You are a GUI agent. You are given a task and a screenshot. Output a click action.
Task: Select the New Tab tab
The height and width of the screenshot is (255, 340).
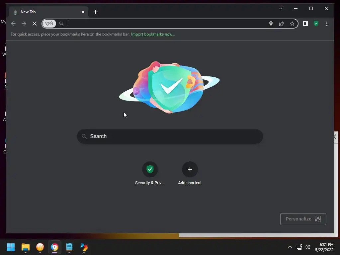point(48,12)
